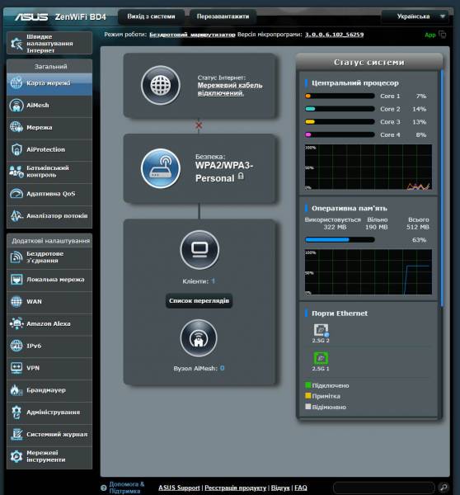The width and height of the screenshot is (460, 495).
Task: Click the system status panel scrollbar
Action: pos(443,188)
